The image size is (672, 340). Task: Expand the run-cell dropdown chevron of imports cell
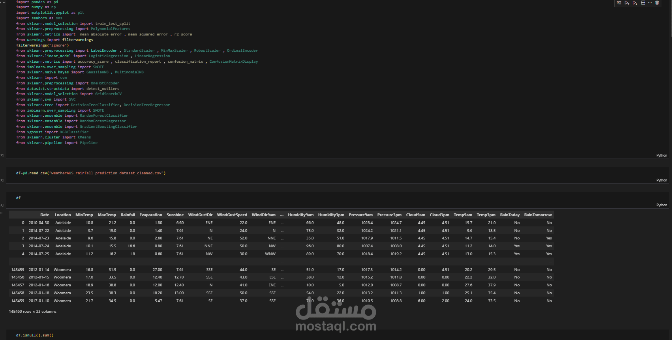[4, 2]
